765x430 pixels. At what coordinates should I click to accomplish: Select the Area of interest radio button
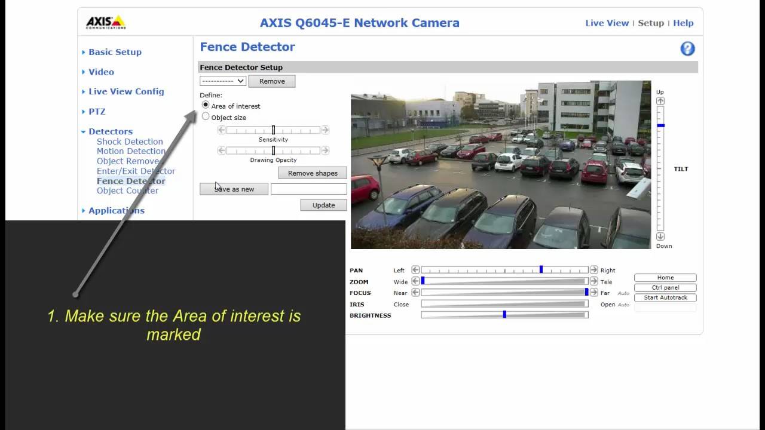pyautogui.click(x=206, y=105)
